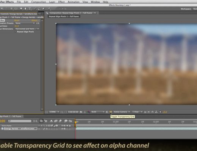Open the After Effects application menu
This screenshot has width=197, height=151.
click(7, 2)
